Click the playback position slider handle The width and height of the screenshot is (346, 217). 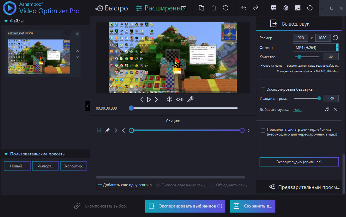coord(131,108)
